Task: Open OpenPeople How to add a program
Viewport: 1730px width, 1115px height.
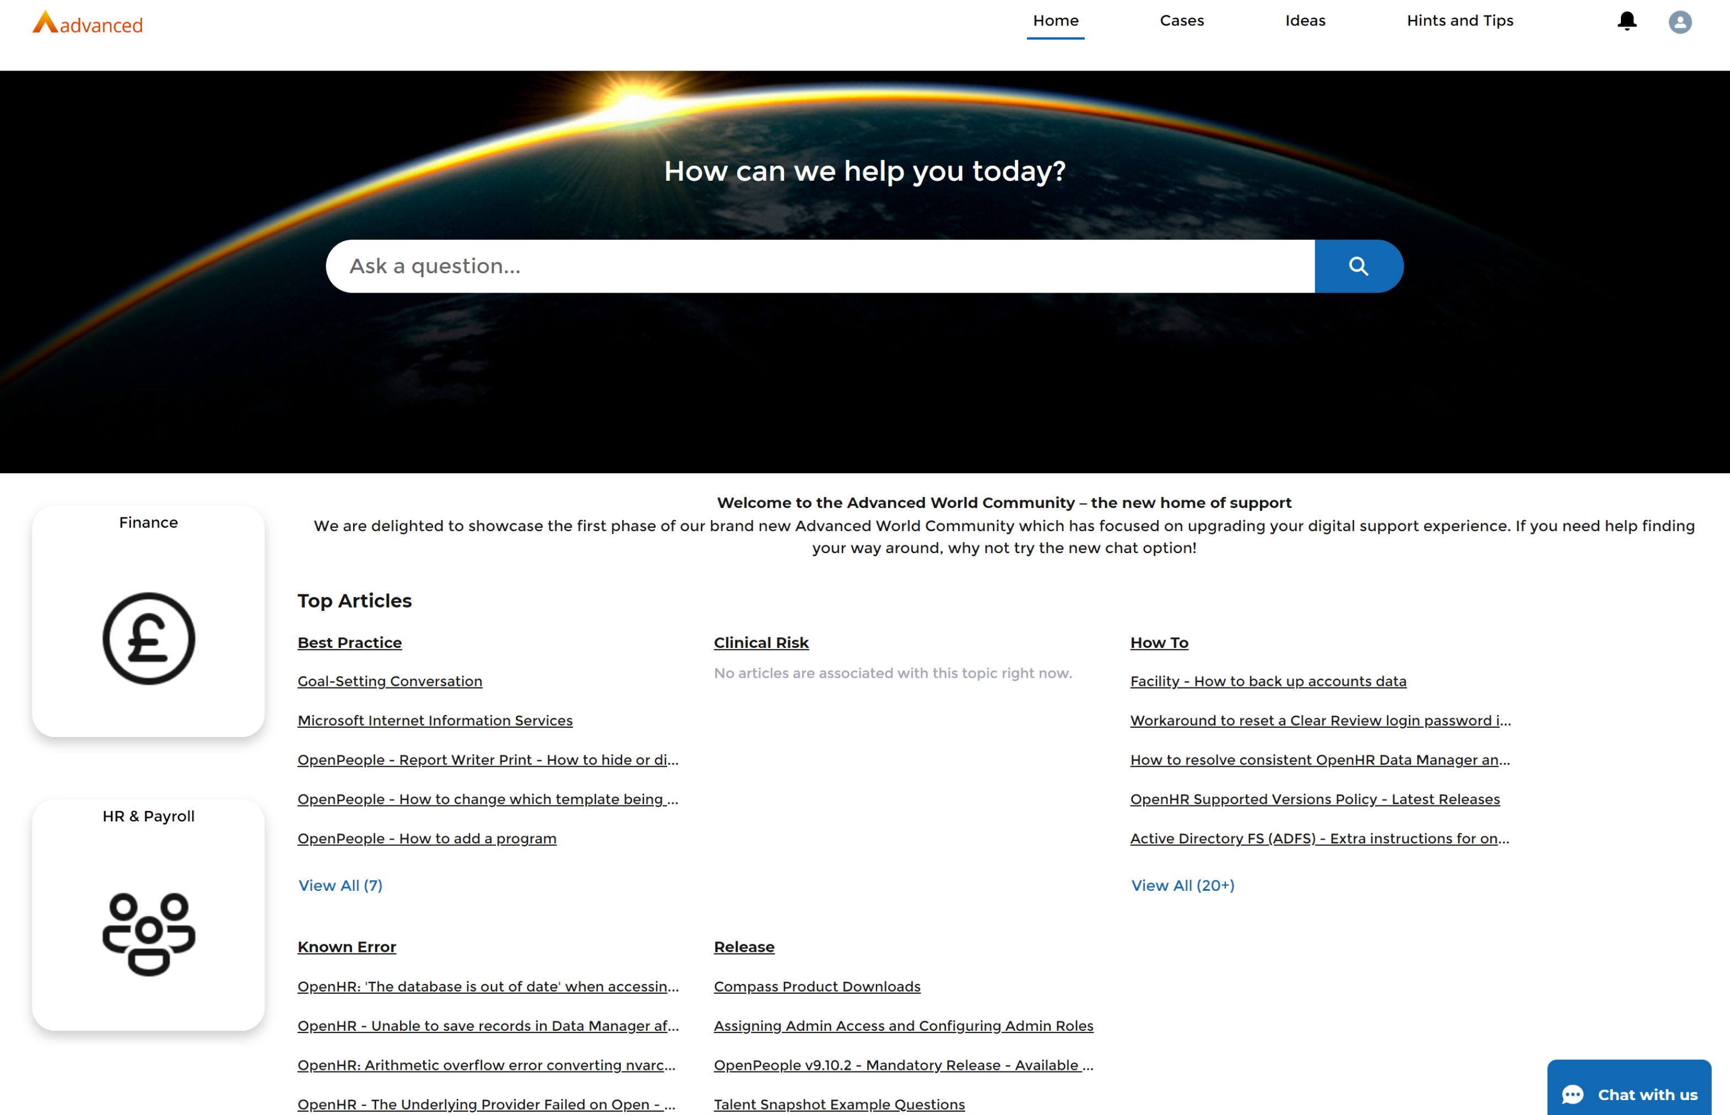Action: point(427,838)
